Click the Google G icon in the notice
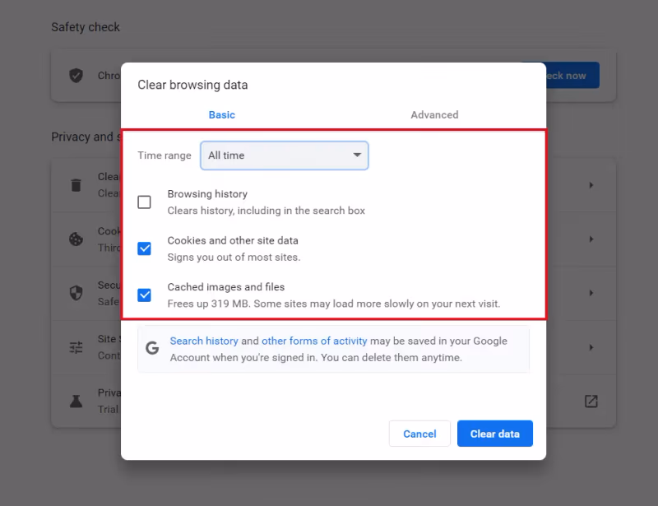658x506 pixels. pyautogui.click(x=152, y=347)
